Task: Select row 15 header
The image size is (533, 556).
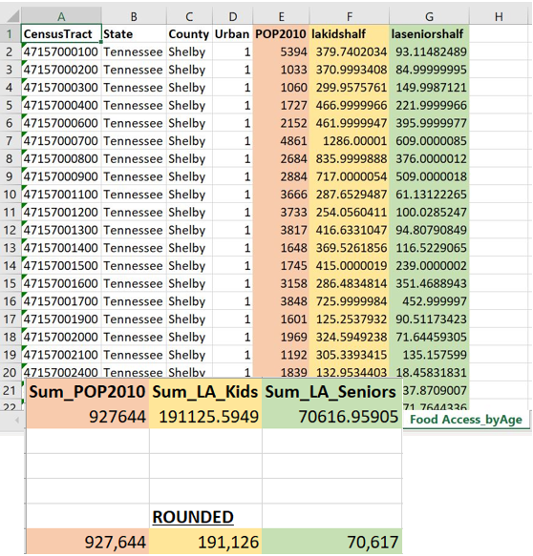Action: (x=10, y=283)
